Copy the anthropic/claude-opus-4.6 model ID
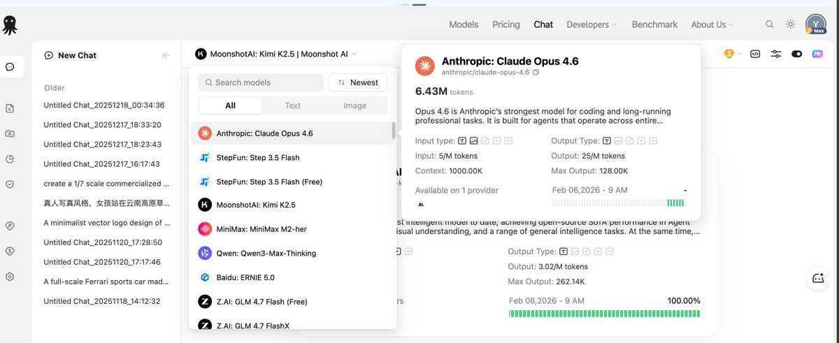Screen dimensions: 839x343 click(x=536, y=73)
